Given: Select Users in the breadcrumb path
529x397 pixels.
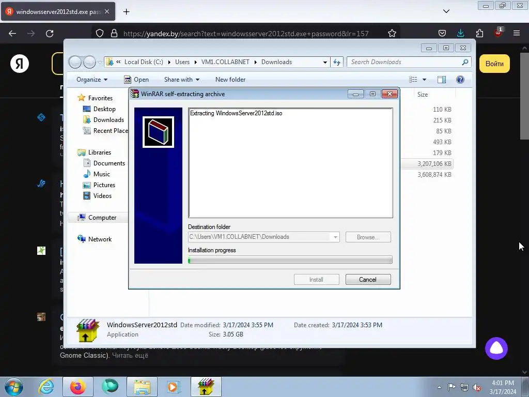Looking at the screenshot, I should 182,62.
